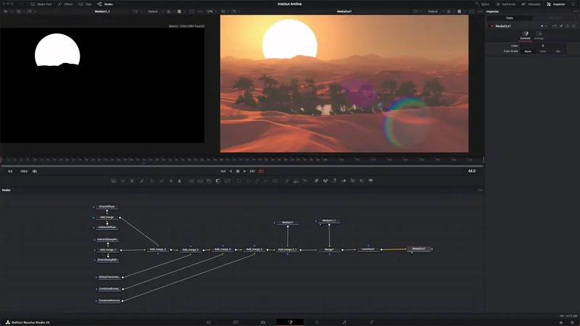Add a Resize node from toolbar
The width and height of the screenshot is (580, 326).
(x=218, y=180)
